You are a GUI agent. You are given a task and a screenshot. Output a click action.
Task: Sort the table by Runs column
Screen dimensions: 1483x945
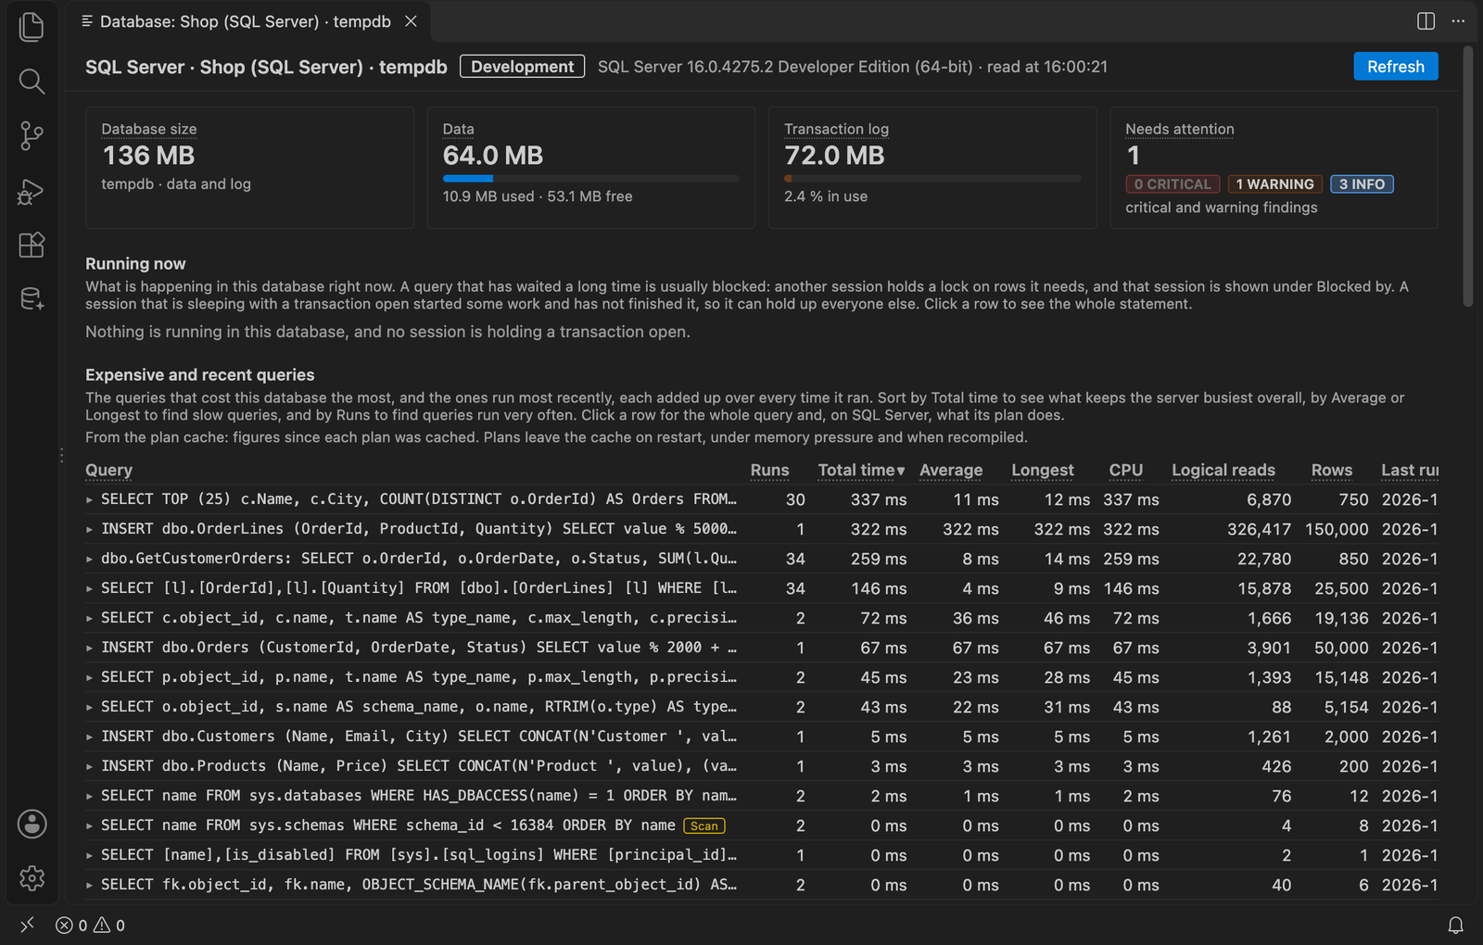pos(769,470)
